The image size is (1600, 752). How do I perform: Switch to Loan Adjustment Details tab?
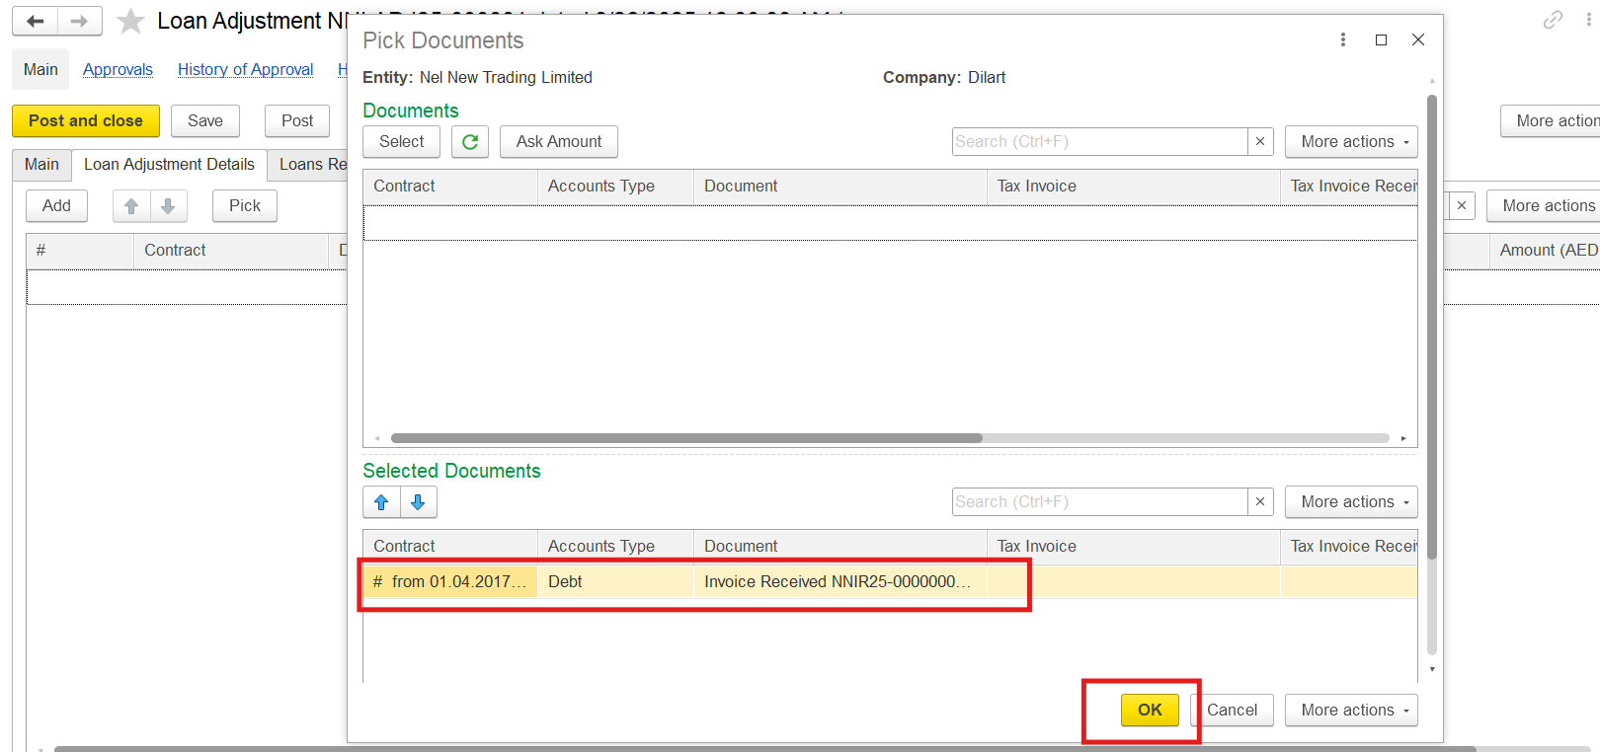pos(169,165)
